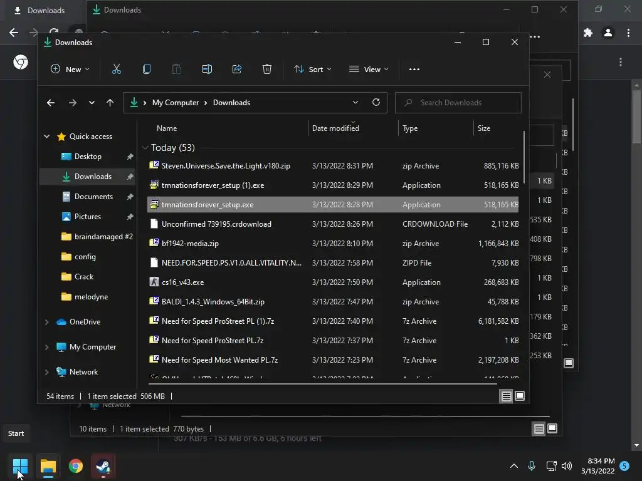Viewport: 642px width, 481px height.
Task: Click the network display tray icon
Action: tap(551, 466)
